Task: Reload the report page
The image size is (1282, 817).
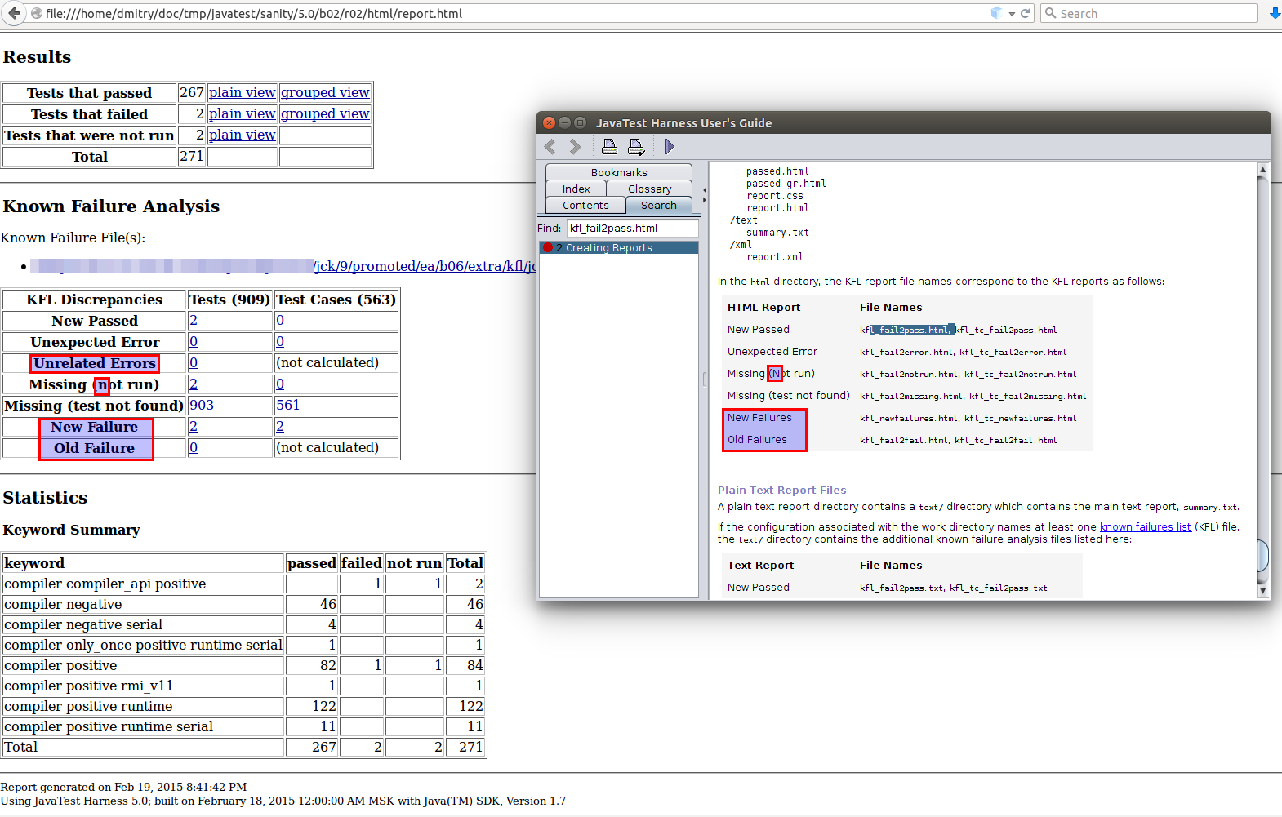Action: pyautogui.click(x=1025, y=13)
